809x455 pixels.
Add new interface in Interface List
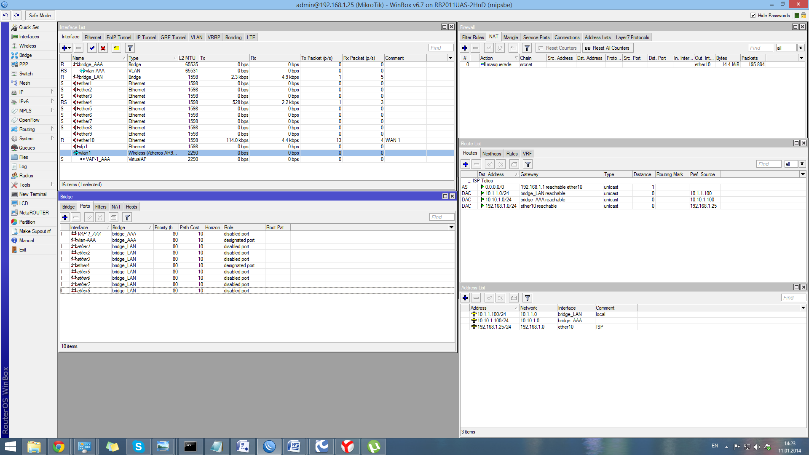click(x=66, y=48)
